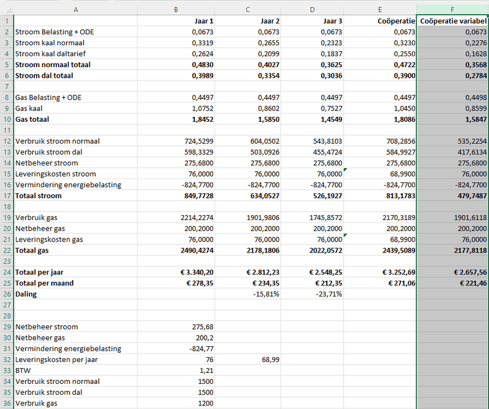Click the '849,7728' cell

tap(176, 196)
